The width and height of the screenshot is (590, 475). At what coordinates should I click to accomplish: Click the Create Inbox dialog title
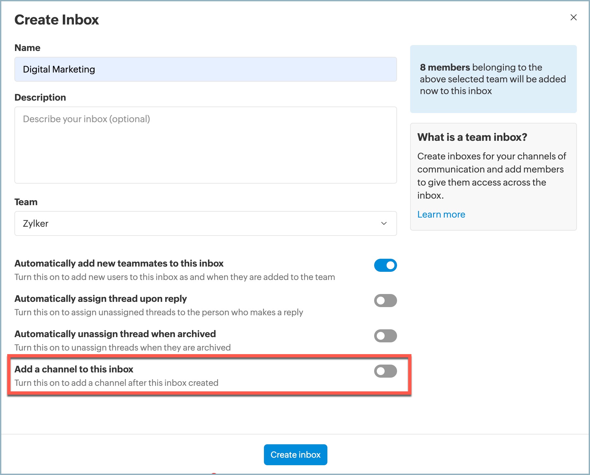point(57,20)
